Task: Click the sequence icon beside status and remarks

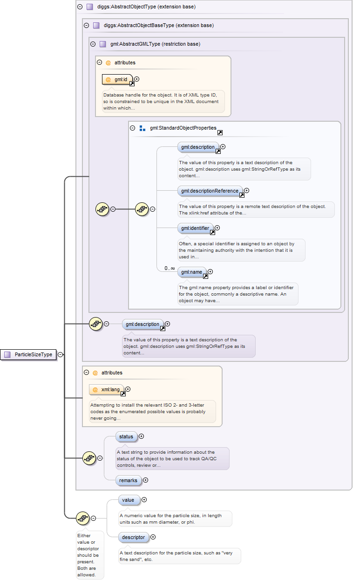Action: (x=89, y=458)
